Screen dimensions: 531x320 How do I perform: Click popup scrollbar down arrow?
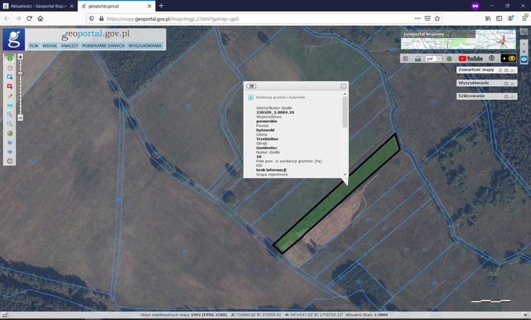pos(345,174)
